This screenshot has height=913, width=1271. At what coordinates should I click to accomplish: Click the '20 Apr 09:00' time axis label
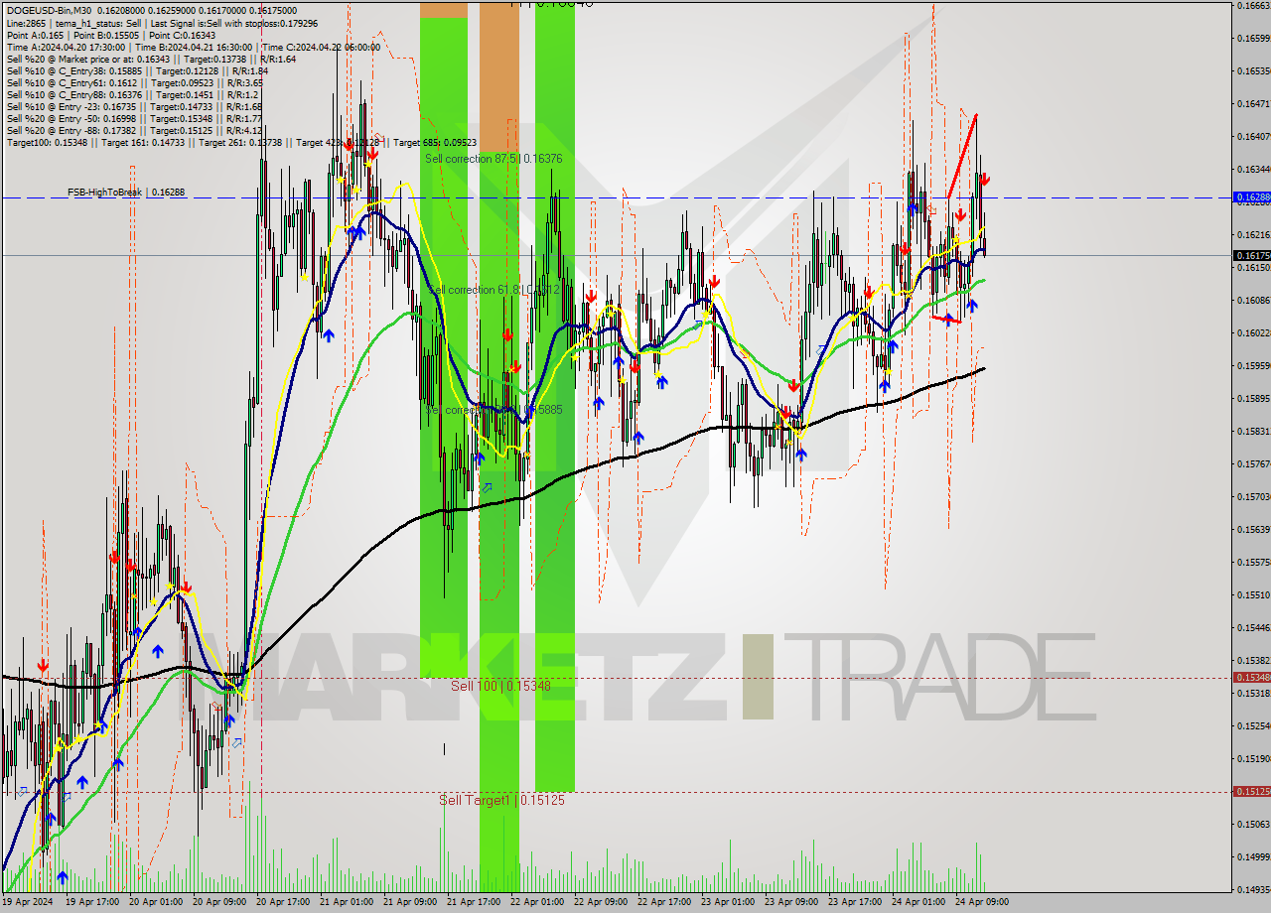pyautogui.click(x=219, y=902)
